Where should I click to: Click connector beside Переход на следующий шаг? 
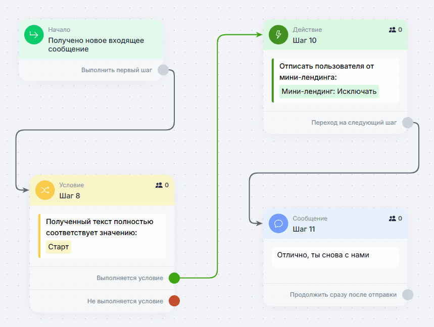pyautogui.click(x=408, y=123)
